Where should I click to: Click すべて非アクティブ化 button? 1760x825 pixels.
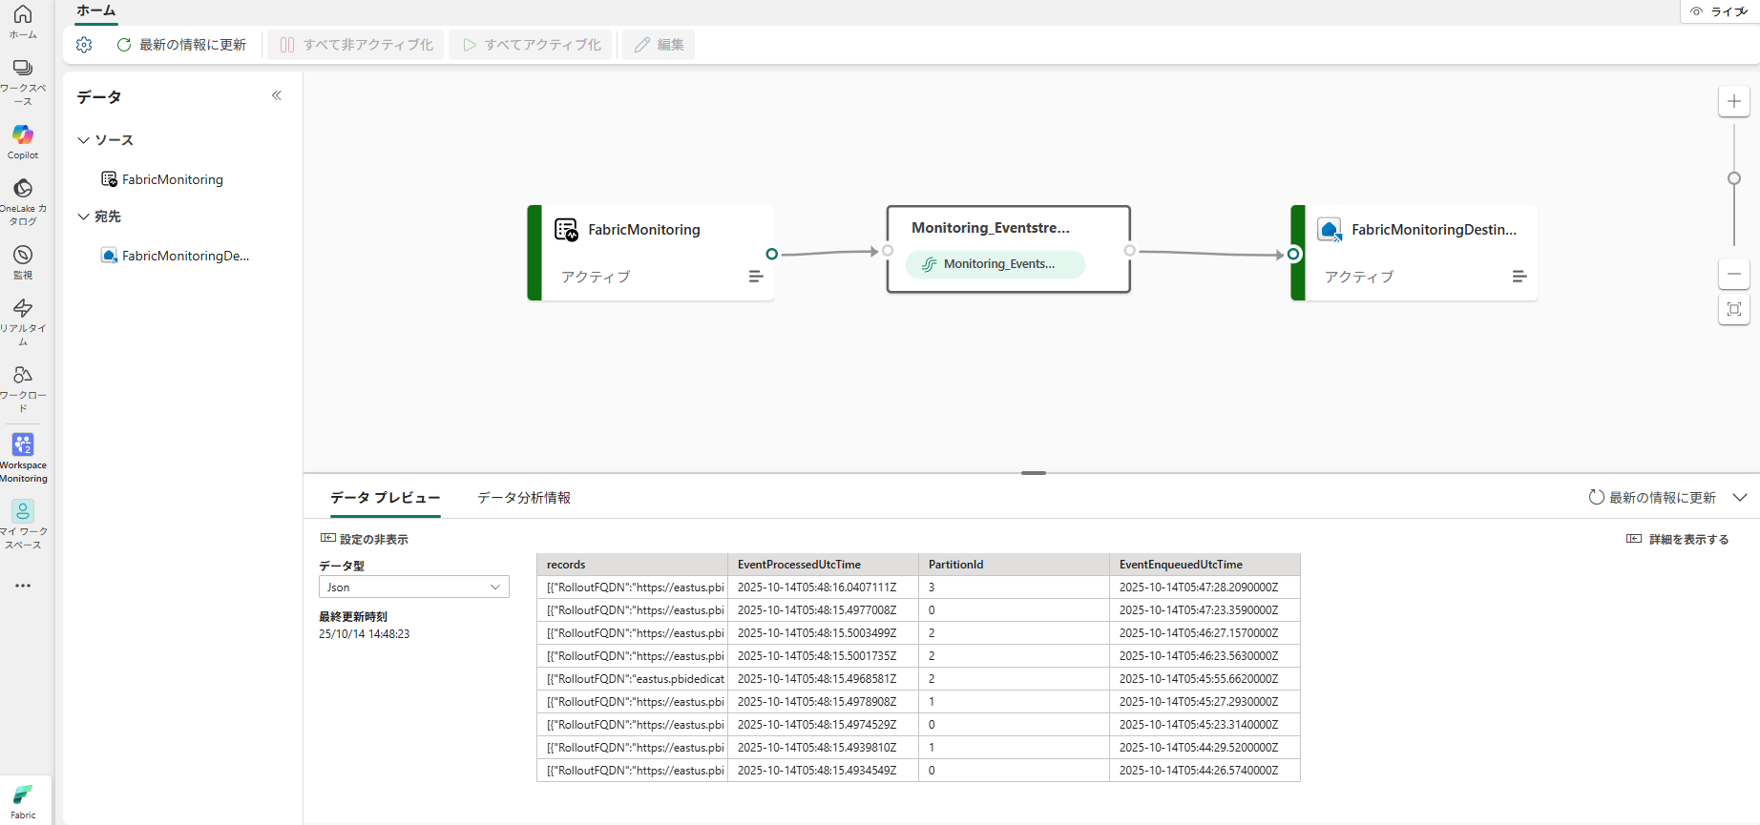(356, 45)
